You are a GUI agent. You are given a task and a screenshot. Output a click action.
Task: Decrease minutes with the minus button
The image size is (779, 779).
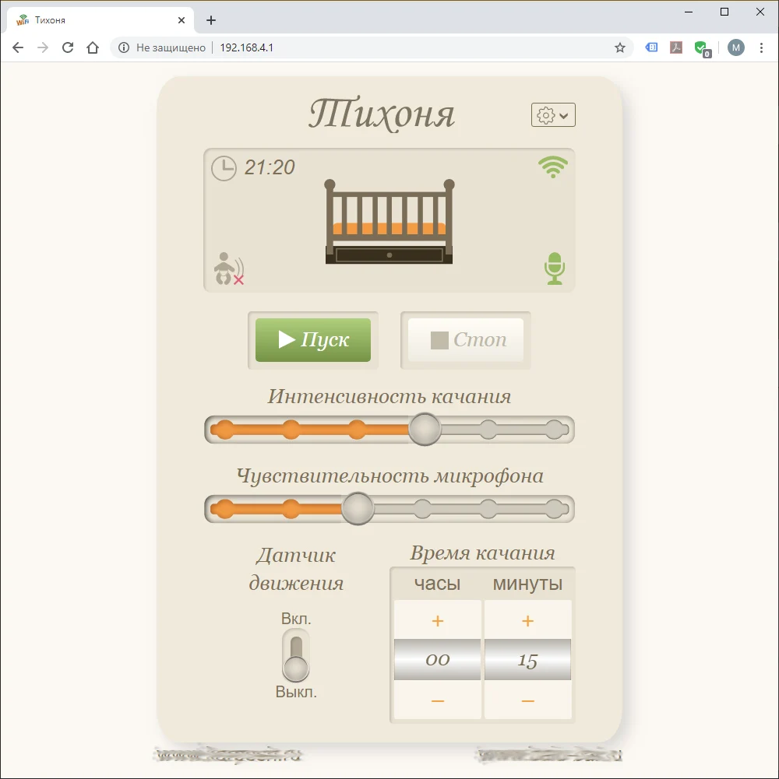point(528,700)
